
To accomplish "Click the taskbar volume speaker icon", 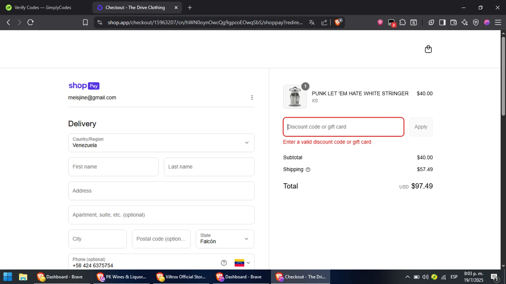I will tap(425, 277).
